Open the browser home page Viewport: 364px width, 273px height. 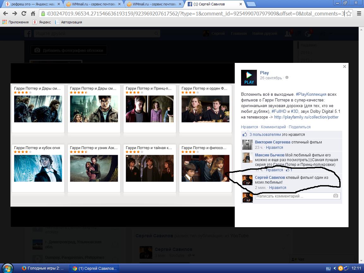(x=33, y=14)
